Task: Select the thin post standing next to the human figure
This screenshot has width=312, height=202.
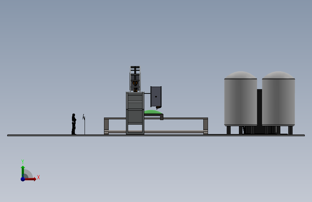Action: 84,124
